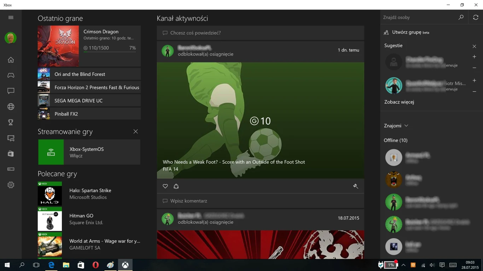Like the FIFA 14 achievement post

tap(165, 186)
